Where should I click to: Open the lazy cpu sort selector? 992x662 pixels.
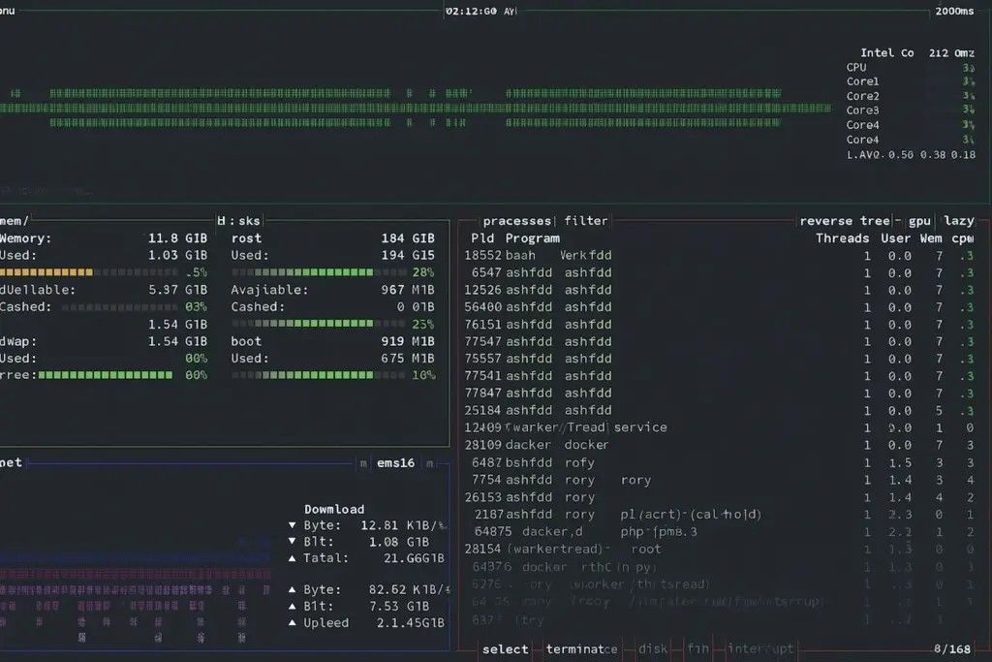[x=958, y=221]
